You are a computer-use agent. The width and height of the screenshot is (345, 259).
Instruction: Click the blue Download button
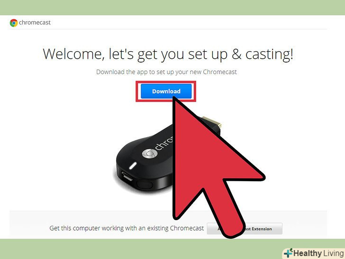(x=166, y=91)
